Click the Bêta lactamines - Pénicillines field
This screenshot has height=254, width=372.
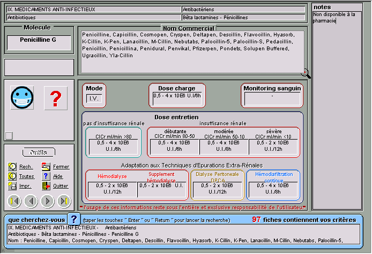click(243, 18)
